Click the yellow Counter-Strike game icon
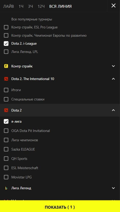The height and width of the screenshot is (212, 120). tap(6, 66)
